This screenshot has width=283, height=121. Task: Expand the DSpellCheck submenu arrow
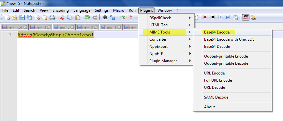190,18
